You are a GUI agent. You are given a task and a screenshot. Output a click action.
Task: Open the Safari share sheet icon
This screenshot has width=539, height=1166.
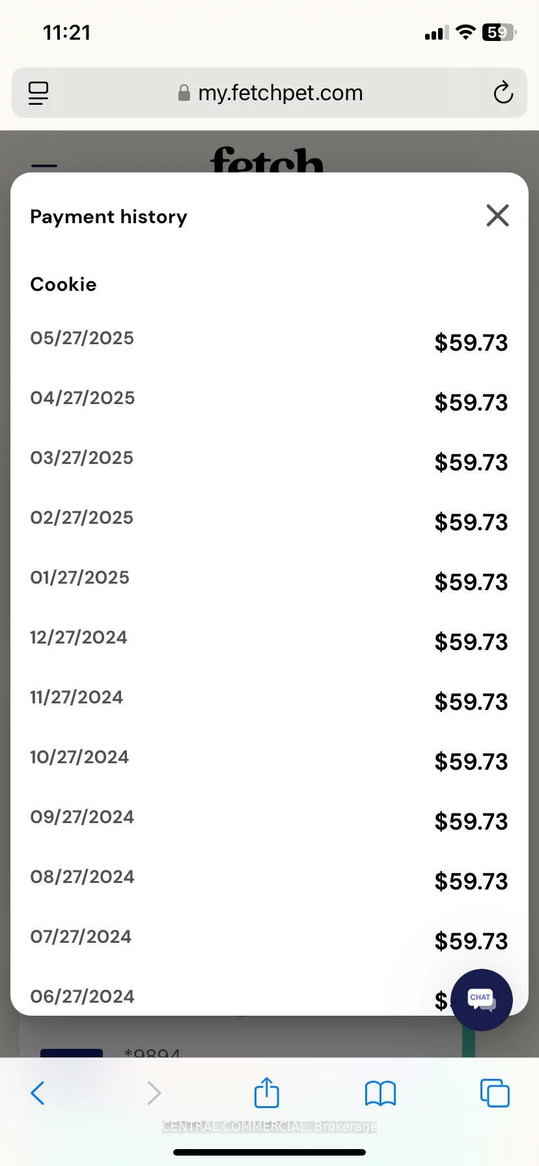(266, 1092)
